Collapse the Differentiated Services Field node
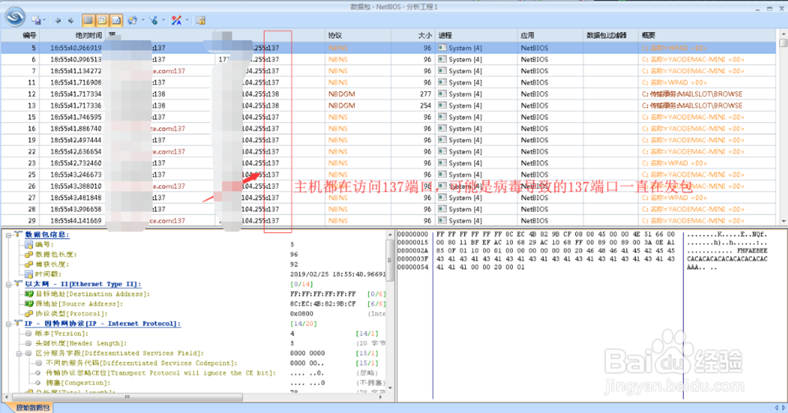 point(19,354)
